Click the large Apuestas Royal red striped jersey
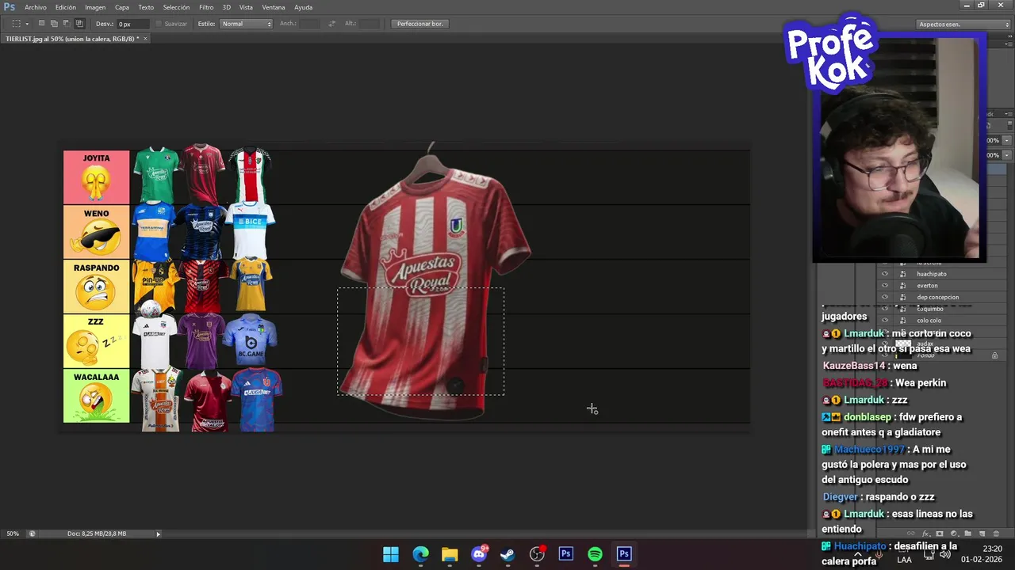The image size is (1015, 570). click(435, 281)
